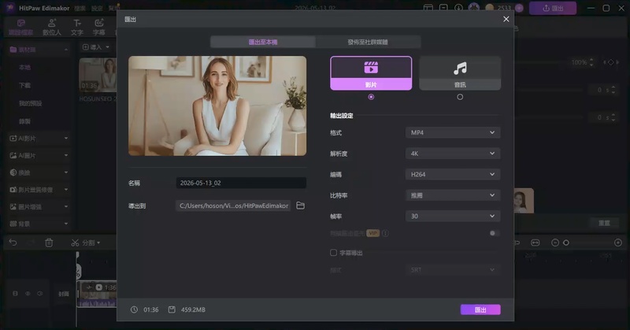Enable the 字幕導出 subtitle export checkbox
The height and width of the screenshot is (330, 630).
point(333,253)
